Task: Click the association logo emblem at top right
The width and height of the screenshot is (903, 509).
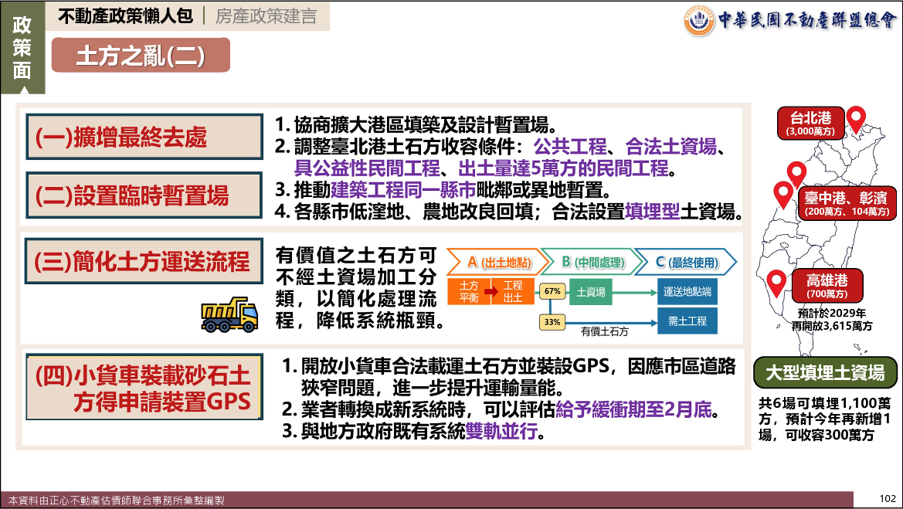Action: tap(698, 19)
